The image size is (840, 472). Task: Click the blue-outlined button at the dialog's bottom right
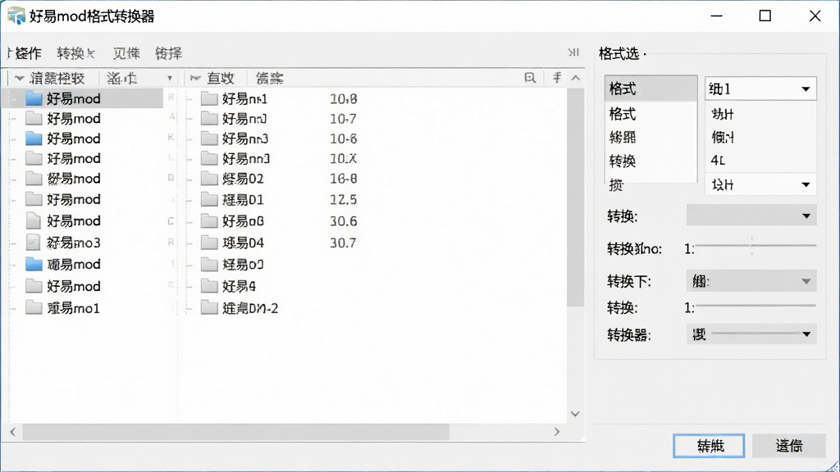tap(709, 446)
